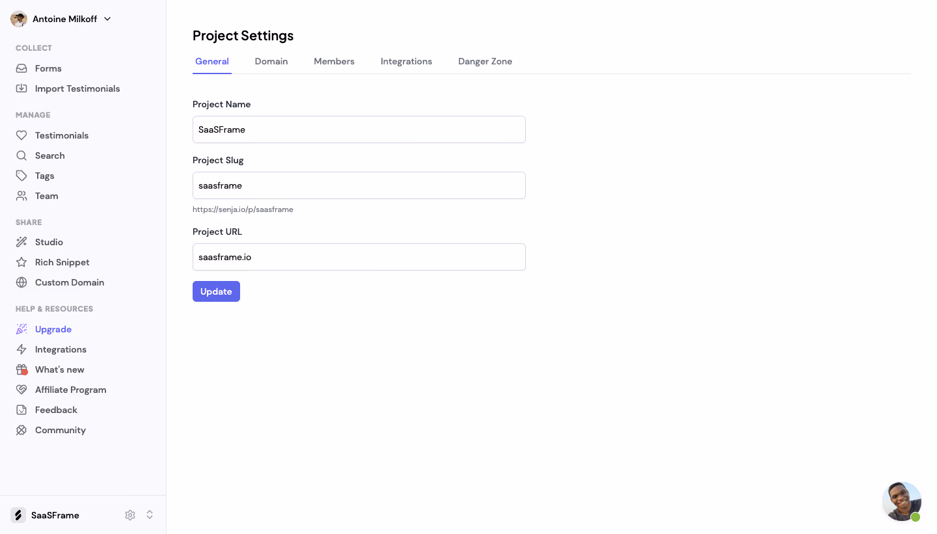Screen dimensions: 937x534
Task: Focus the Project Slug input field
Action: coord(359,185)
